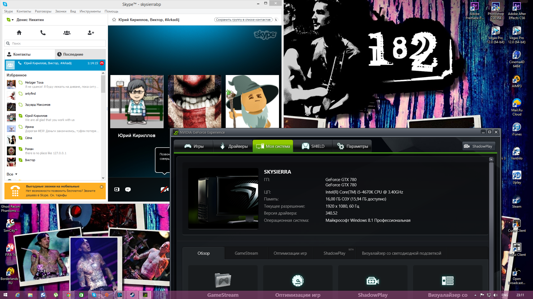
Task: Open the Инструменты menu in Skype
Action: [90, 11]
